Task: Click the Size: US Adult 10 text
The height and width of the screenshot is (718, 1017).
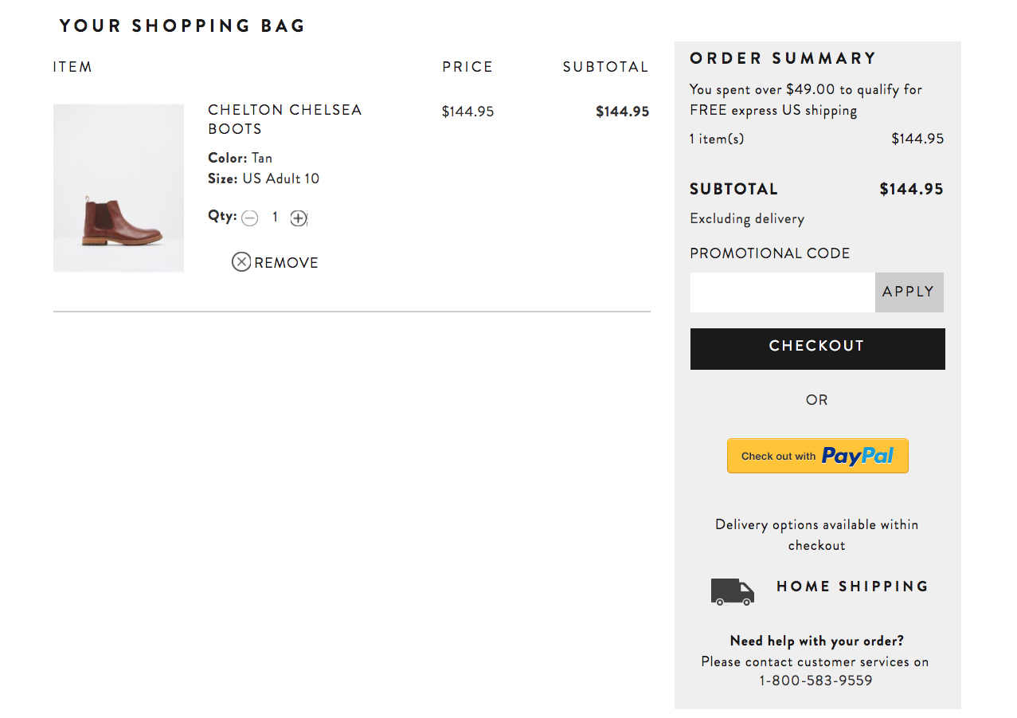Action: (264, 179)
